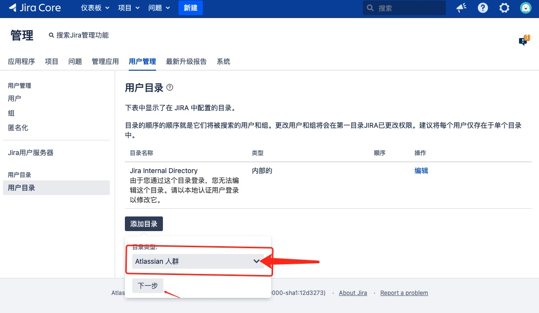Screen dimensions: 539x313
Task: Open the About Jira link
Action: pos(353,293)
